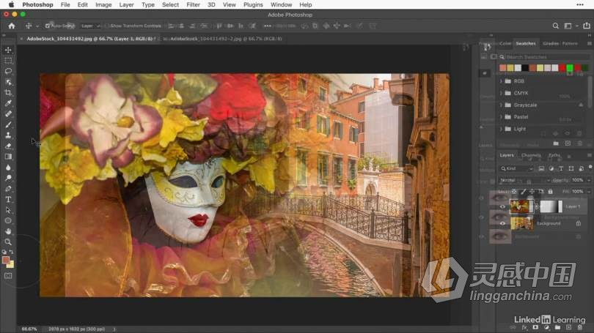Switch to the Channels tab
This screenshot has width=594, height=333.
[531, 155]
